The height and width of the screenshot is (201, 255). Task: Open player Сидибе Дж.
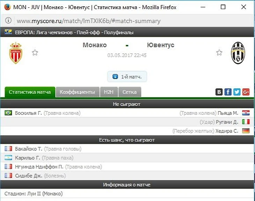click(x=29, y=175)
